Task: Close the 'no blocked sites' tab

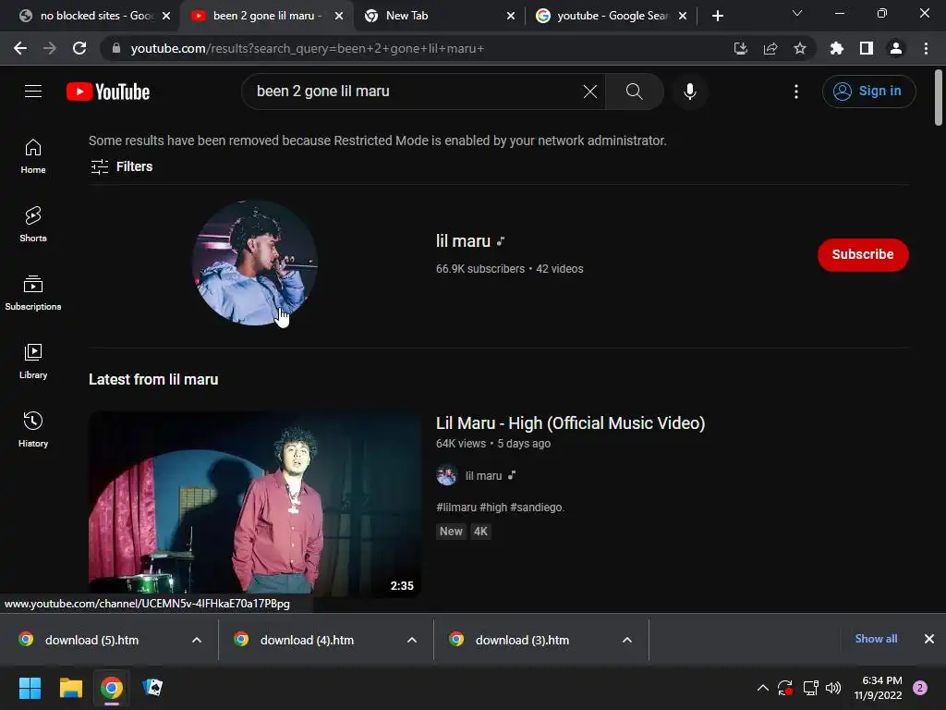Action: point(166,16)
